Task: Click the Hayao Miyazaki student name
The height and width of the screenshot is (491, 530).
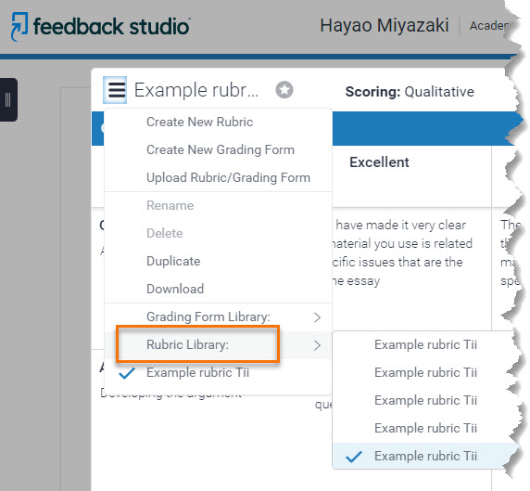Action: [385, 26]
